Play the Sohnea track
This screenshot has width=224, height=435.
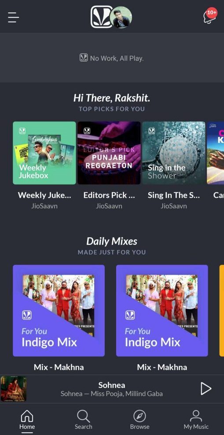pos(206,388)
